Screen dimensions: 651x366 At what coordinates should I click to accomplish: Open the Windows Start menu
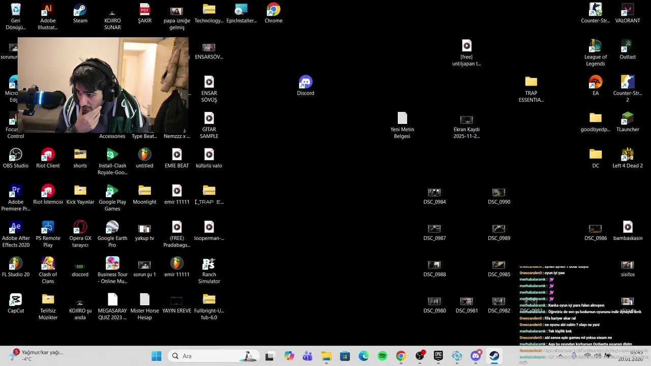(156, 356)
